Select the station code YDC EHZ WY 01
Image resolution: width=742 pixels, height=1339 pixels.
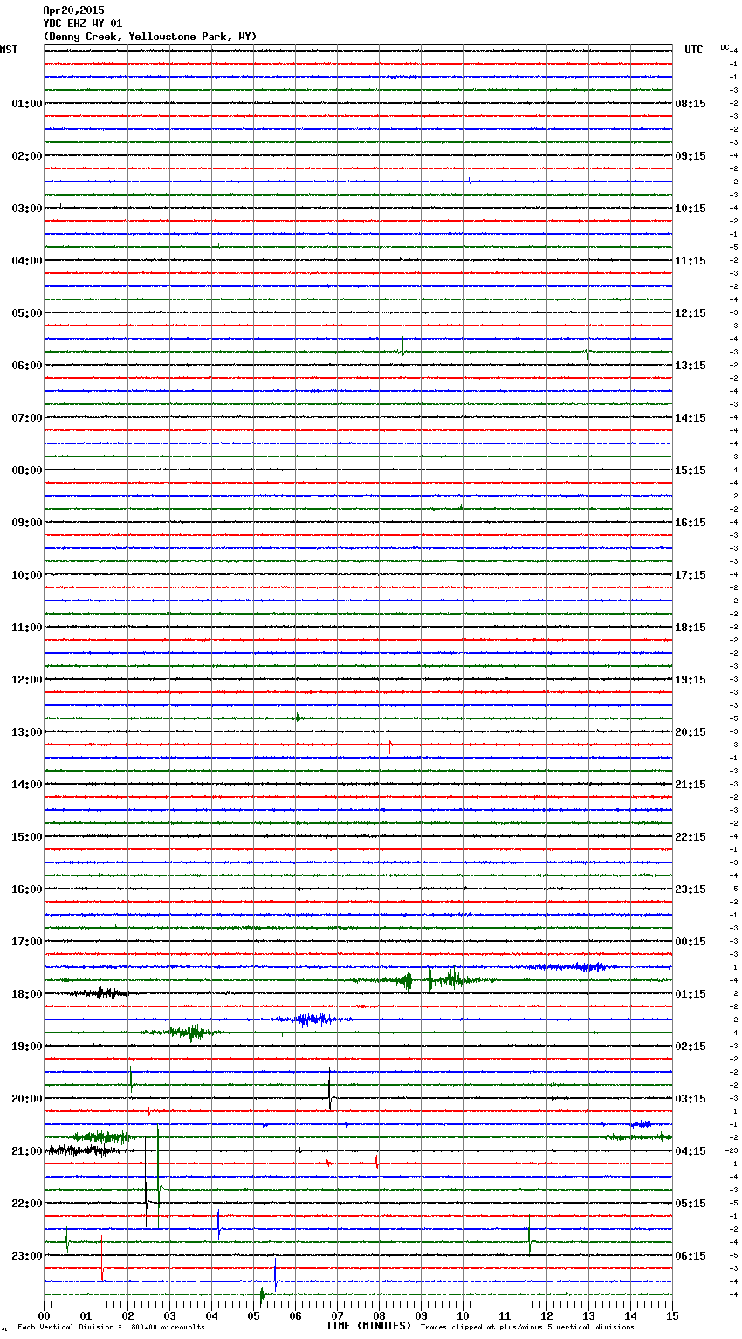[83, 24]
